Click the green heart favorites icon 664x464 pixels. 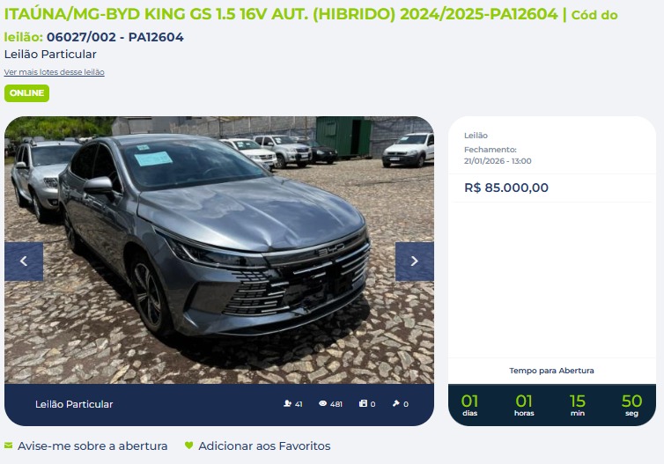coord(188,446)
